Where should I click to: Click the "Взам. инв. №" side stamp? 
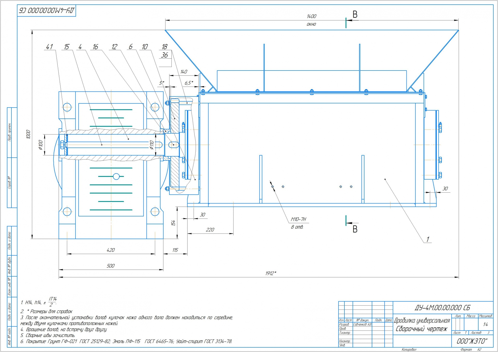[x=10, y=286]
